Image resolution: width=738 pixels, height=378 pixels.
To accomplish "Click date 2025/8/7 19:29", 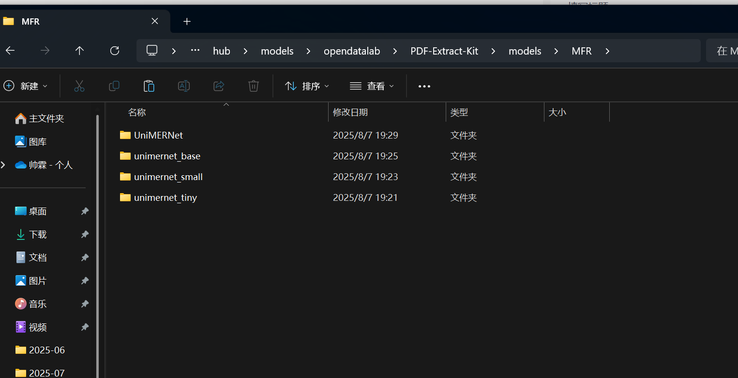I will tap(365, 135).
